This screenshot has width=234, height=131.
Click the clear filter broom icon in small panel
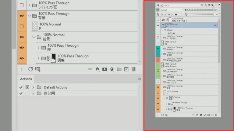pos(161,5)
